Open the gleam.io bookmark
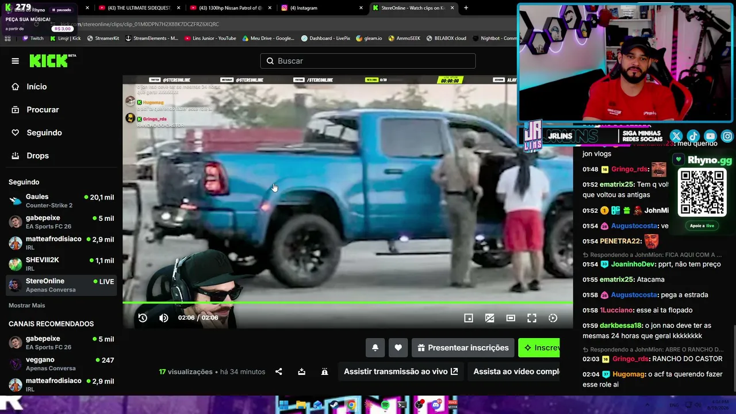Screen dimensions: 736x414 pyautogui.click(x=369, y=39)
